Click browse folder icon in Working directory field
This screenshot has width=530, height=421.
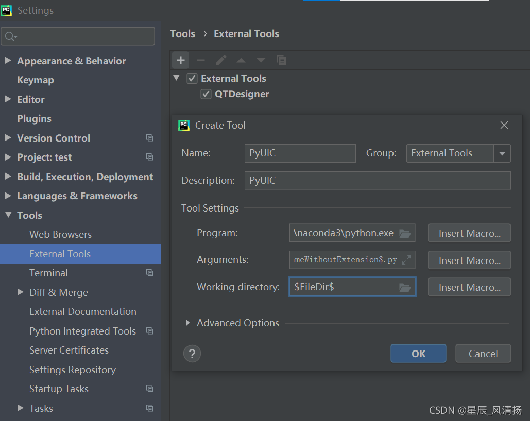(x=405, y=287)
